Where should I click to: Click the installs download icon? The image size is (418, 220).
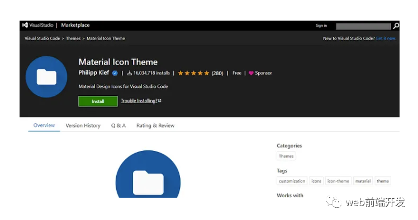[x=130, y=73]
